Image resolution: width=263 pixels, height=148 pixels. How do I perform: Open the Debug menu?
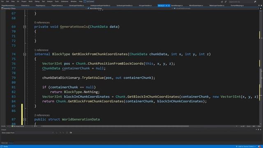tap(37, 1)
